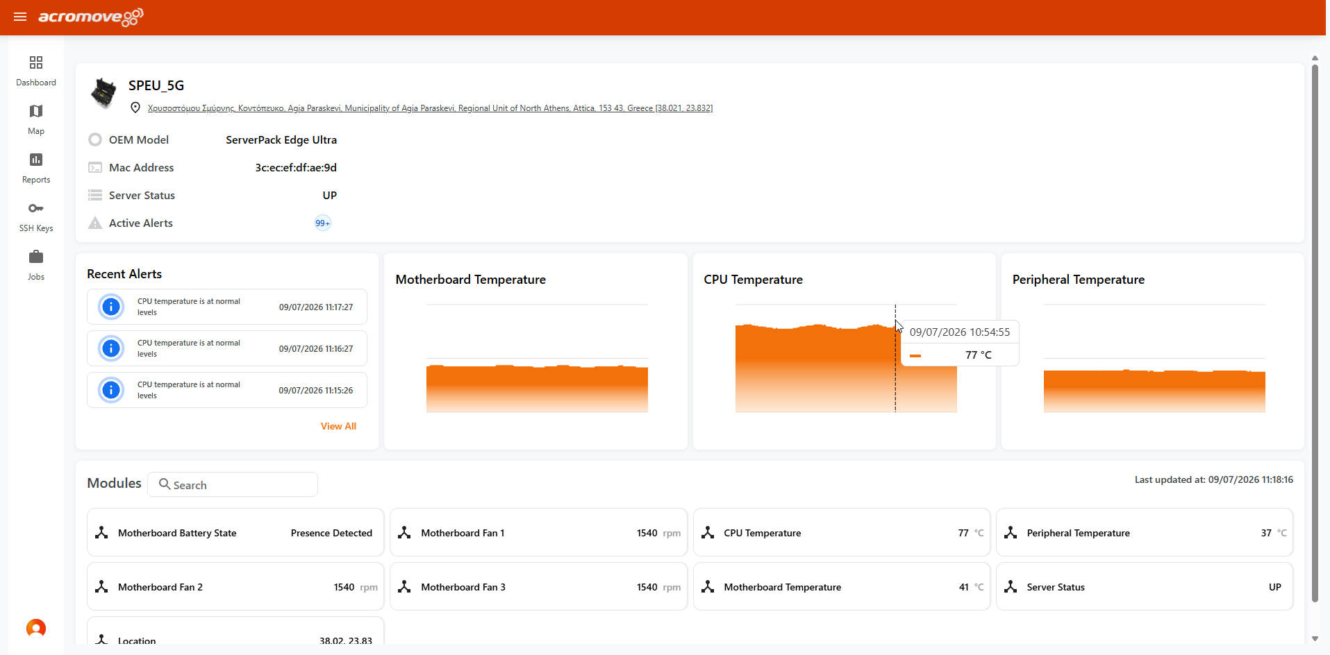
Task: Click the acromove logo
Action: click(x=91, y=17)
